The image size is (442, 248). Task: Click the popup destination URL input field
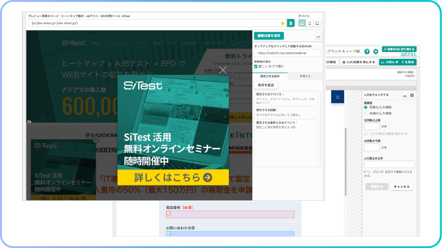click(287, 53)
